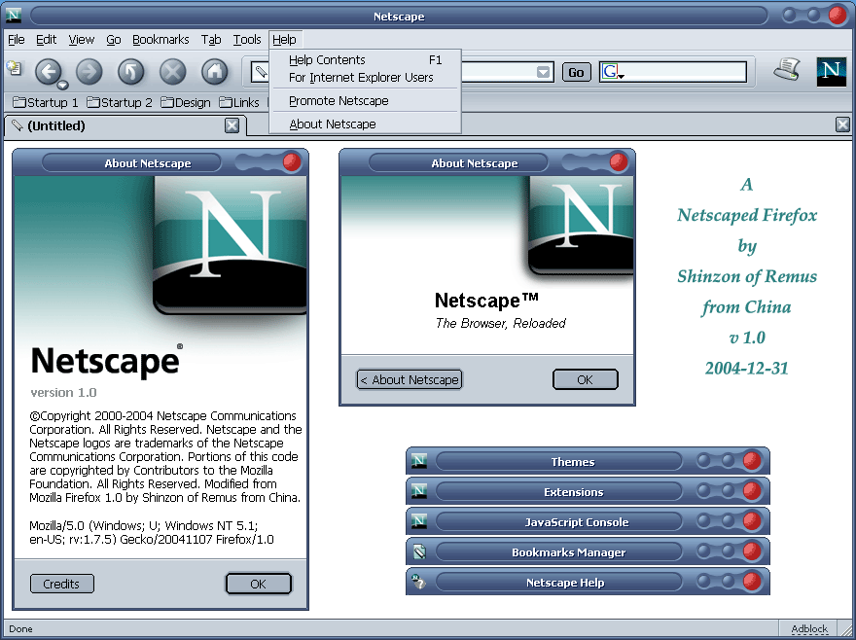This screenshot has height=640, width=856.
Task: Select About Netscape from Help menu
Action: (x=332, y=124)
